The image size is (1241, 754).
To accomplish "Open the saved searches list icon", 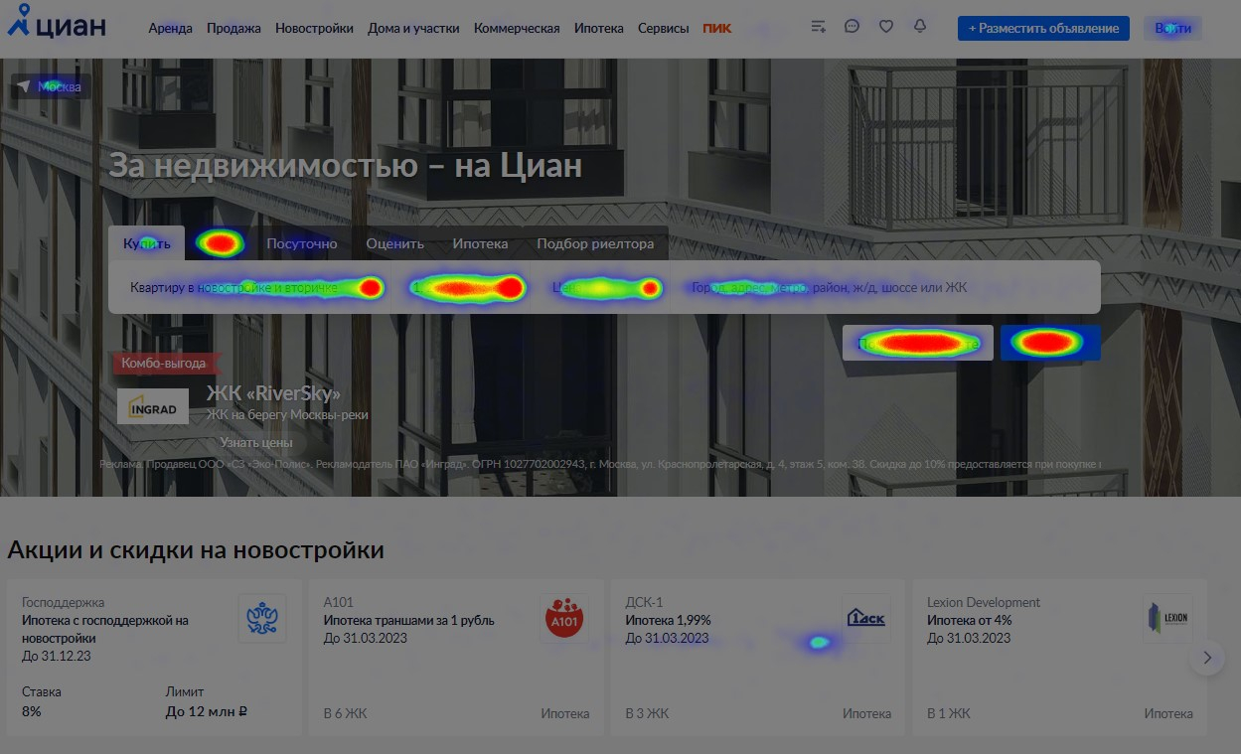I will coord(818,27).
